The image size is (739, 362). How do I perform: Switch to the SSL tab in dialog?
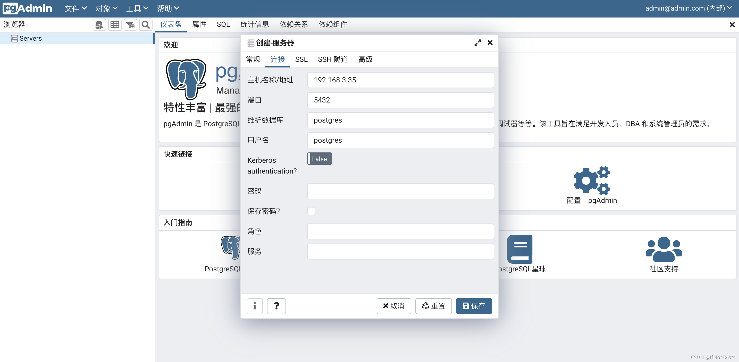coord(301,59)
